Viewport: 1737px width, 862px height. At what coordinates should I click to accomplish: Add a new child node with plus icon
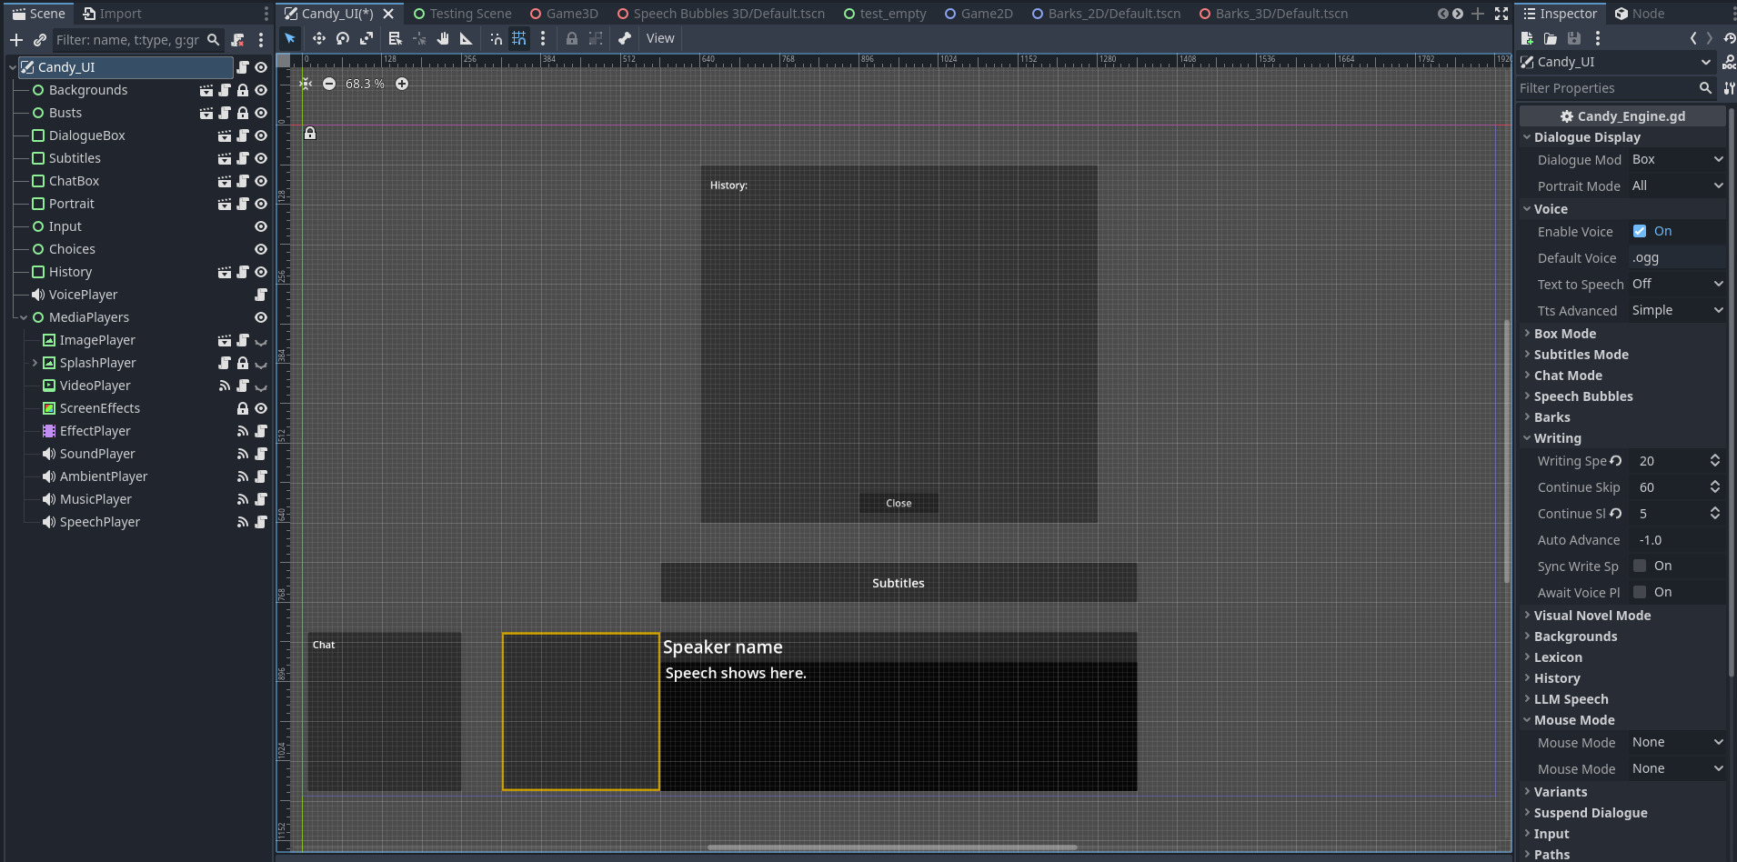pos(16,40)
